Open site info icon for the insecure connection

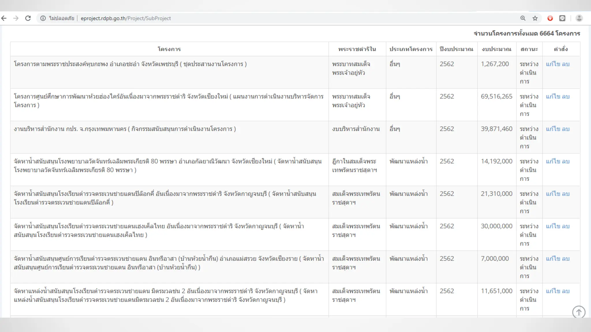coord(43,18)
